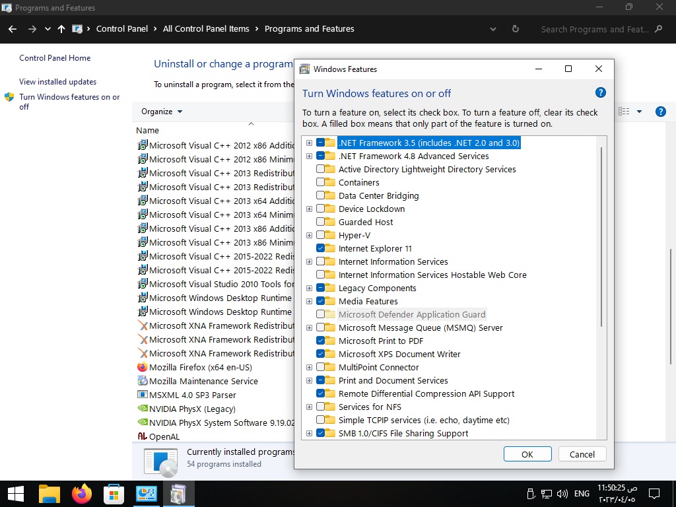Open View installed updates link
The height and width of the screenshot is (507, 676).
(58, 81)
